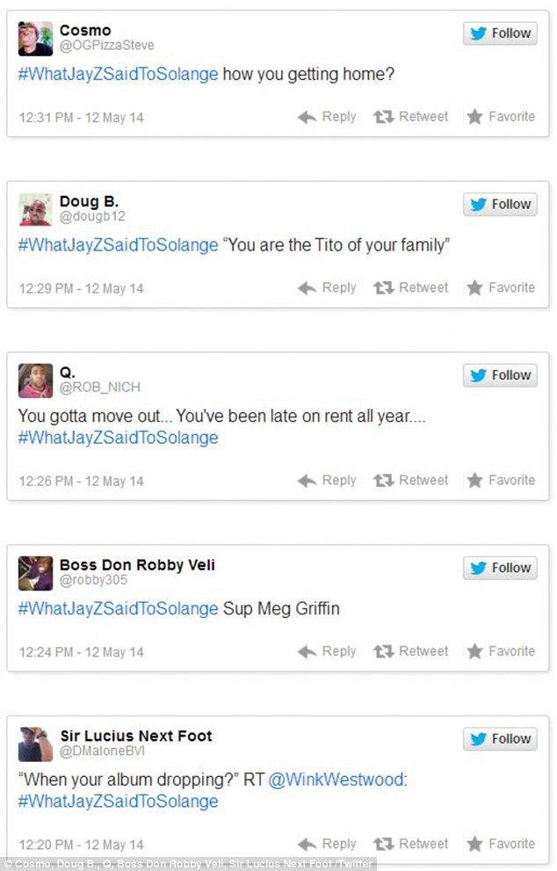
Task: Click the favorite star icon on Doug B.'s tweet
Action: point(474,287)
